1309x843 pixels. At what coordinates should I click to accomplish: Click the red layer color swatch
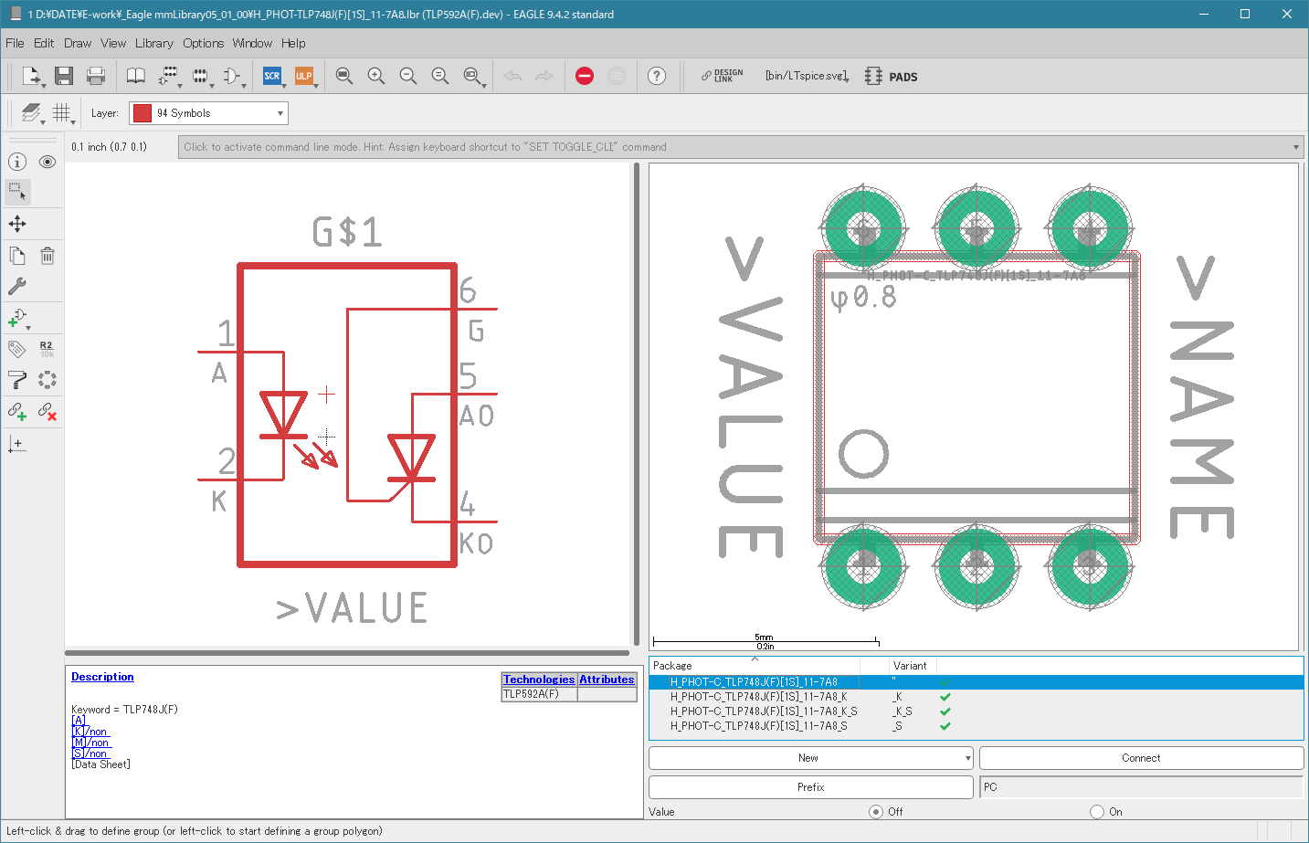(143, 112)
